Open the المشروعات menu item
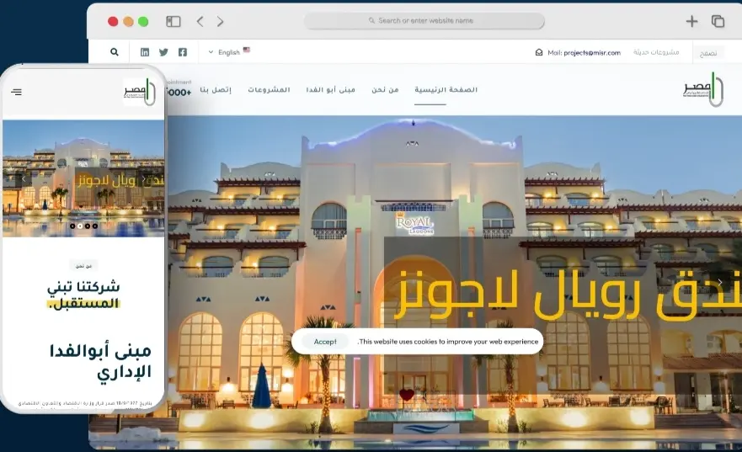This screenshot has width=742, height=452. tap(269, 89)
